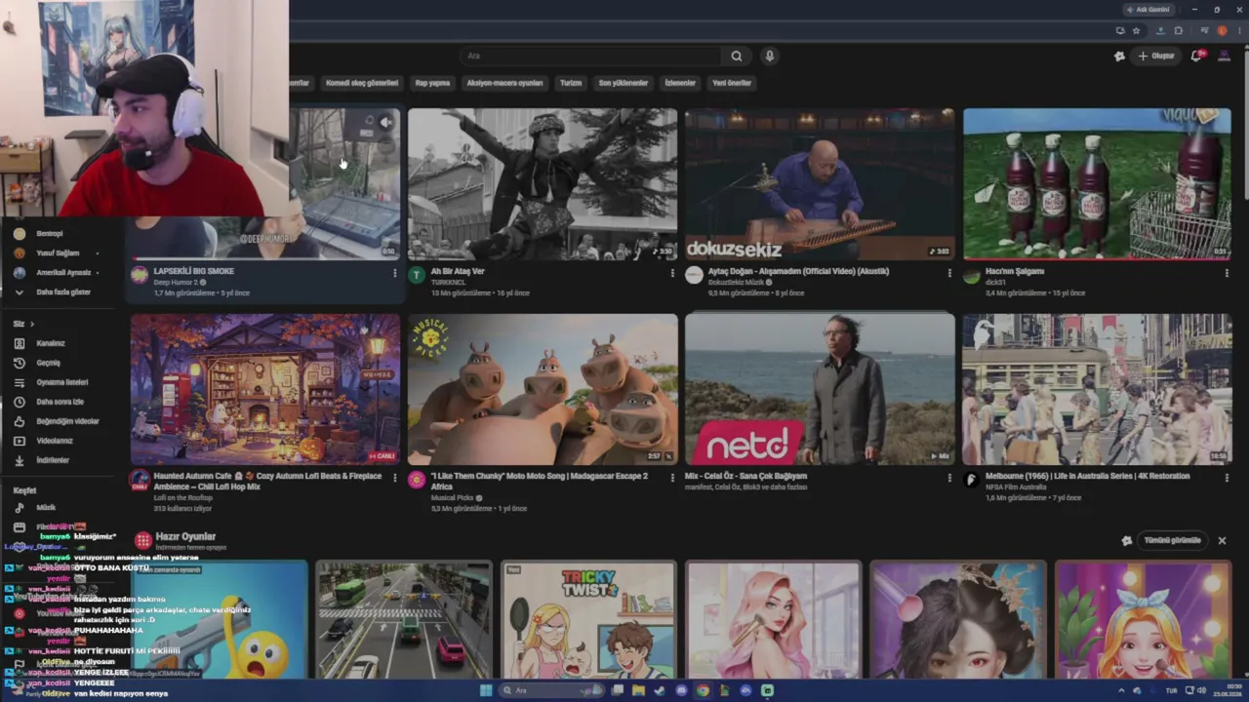The width and height of the screenshot is (1249, 702).
Task: Open the Tricky Twist game card
Action: click(x=588, y=619)
